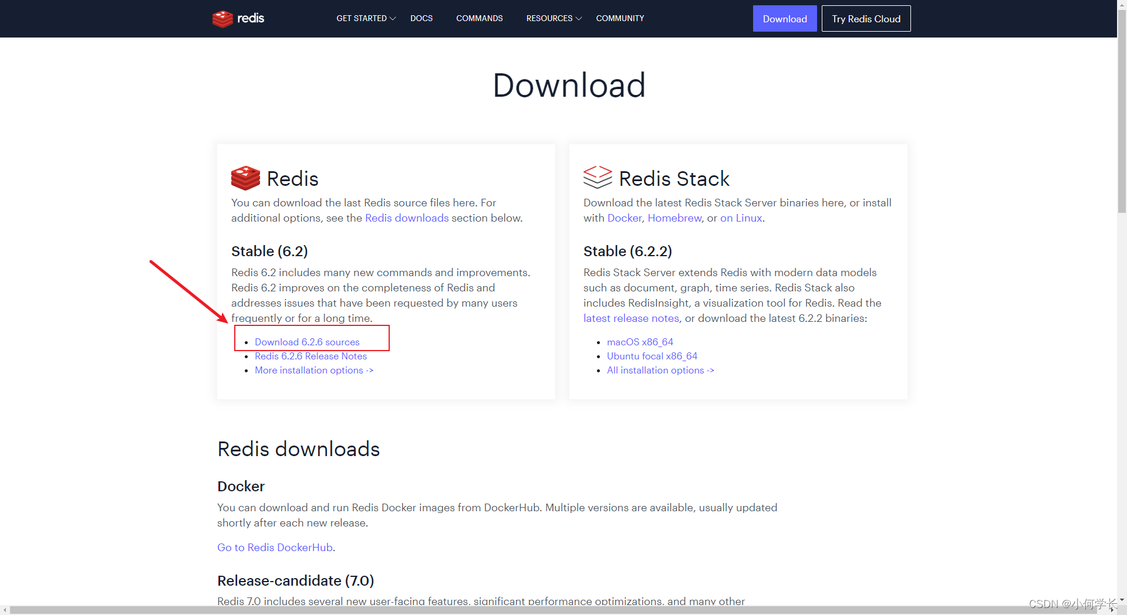Click the Docker subsection heading
This screenshot has height=615, width=1127.
(x=241, y=487)
